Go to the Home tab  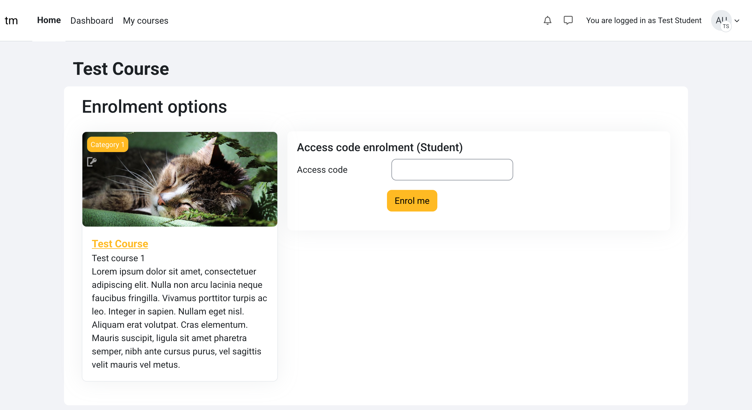pyautogui.click(x=49, y=20)
